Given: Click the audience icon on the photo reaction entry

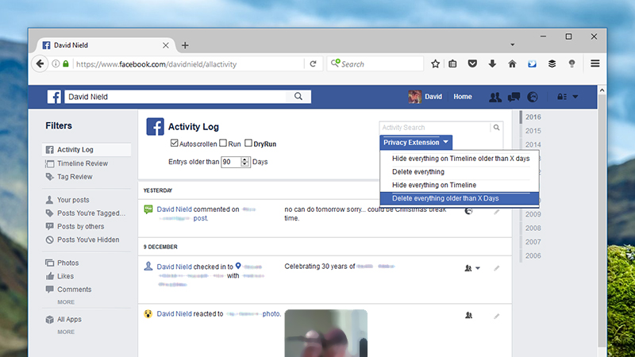Looking at the screenshot, I should tap(468, 315).
